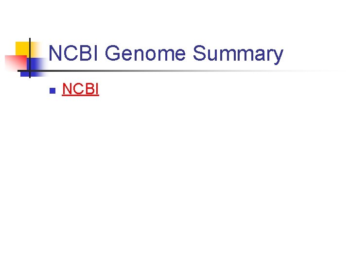Screen dimensions: 350x262
Task: Open the red NCBI hyperlink
Action: tap(81, 89)
